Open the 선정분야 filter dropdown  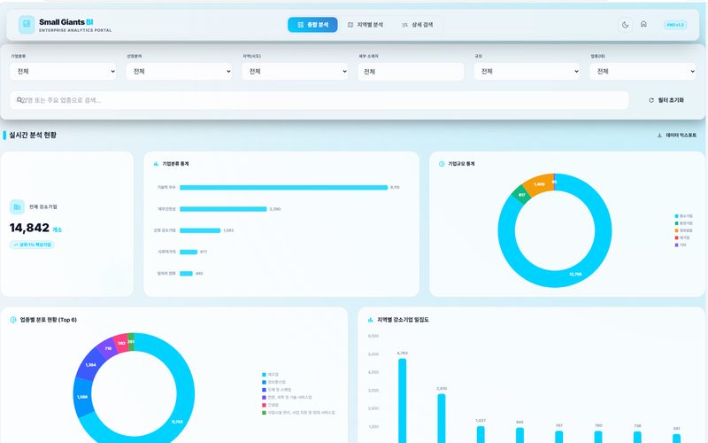179,72
